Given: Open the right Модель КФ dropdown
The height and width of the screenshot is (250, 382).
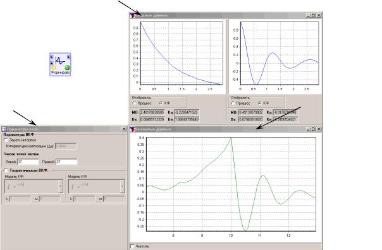Looking at the screenshot, I should (122, 186).
